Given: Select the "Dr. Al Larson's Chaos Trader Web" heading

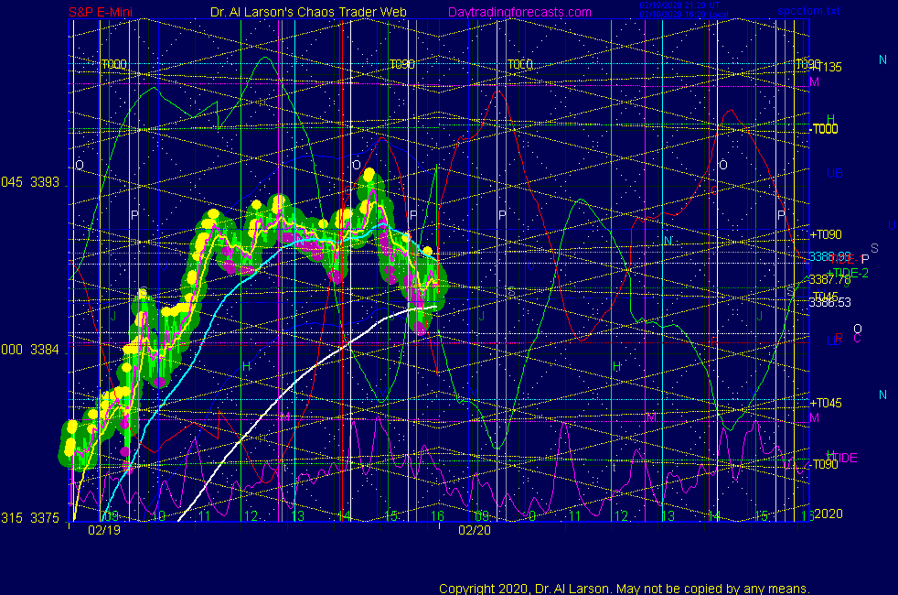Looking at the screenshot, I should click(x=308, y=12).
